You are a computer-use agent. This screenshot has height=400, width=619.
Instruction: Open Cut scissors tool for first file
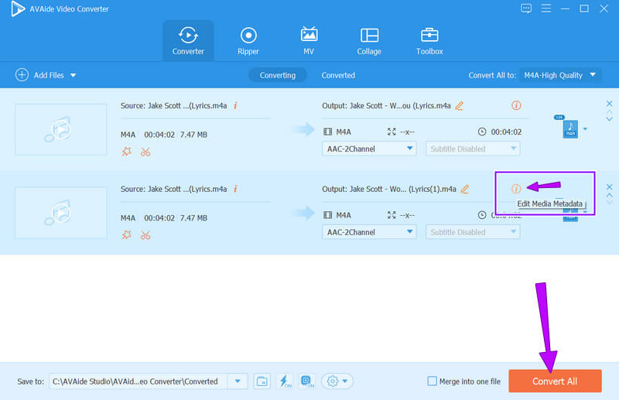(x=145, y=152)
